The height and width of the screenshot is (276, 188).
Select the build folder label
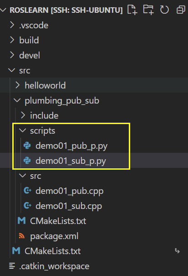[29, 40]
